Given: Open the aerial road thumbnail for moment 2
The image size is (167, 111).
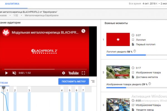Looking at the screenshot, I should (x=118, y=72).
